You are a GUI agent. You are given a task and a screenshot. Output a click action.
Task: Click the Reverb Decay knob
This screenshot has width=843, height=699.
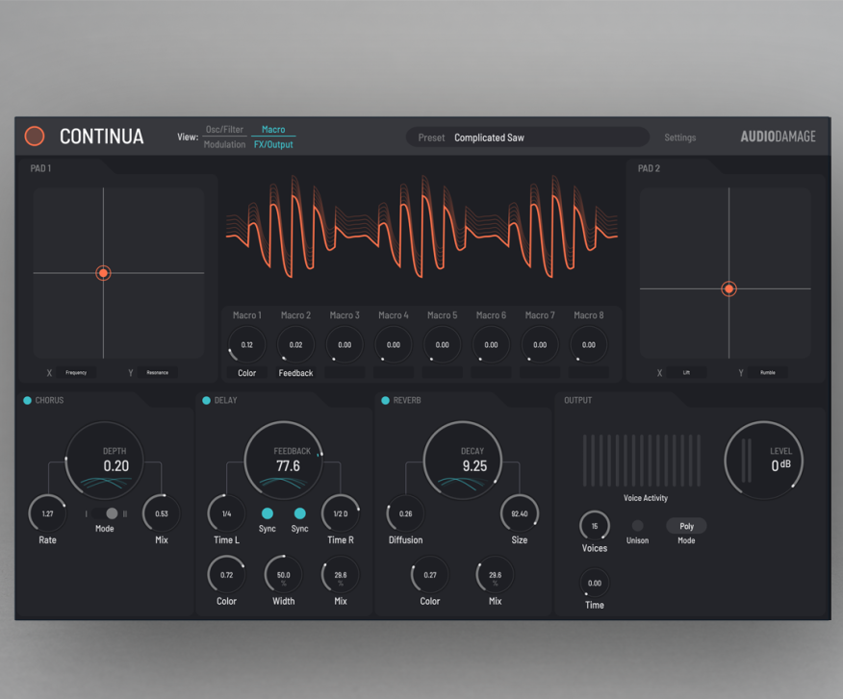coord(463,461)
